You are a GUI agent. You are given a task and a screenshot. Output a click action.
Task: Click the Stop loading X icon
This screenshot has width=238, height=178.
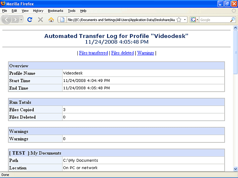[x=40, y=20]
